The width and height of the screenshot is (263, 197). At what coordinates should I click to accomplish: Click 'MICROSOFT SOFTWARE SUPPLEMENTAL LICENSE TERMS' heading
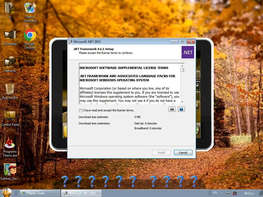click(124, 68)
